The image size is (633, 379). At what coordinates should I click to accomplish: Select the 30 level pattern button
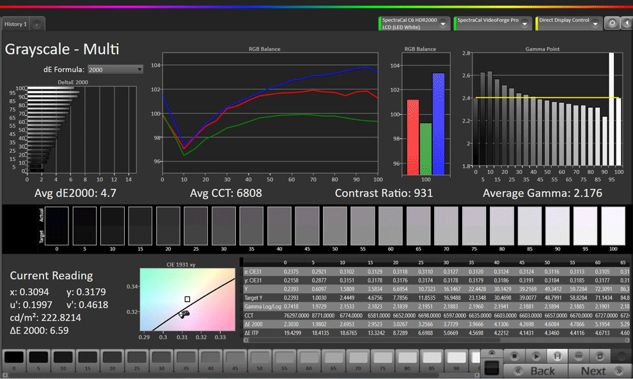pos(162,360)
